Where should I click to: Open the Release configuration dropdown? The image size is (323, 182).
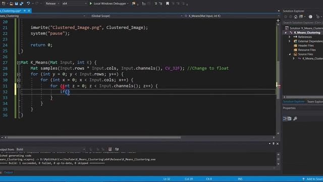[x=52, y=4]
